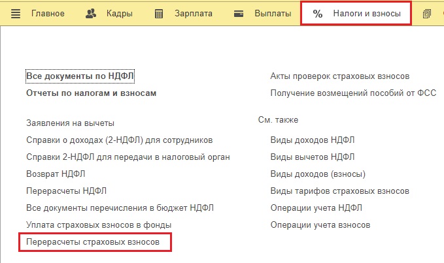
Task: Open Уплата страховых взносов в фонды
Action: (99, 225)
